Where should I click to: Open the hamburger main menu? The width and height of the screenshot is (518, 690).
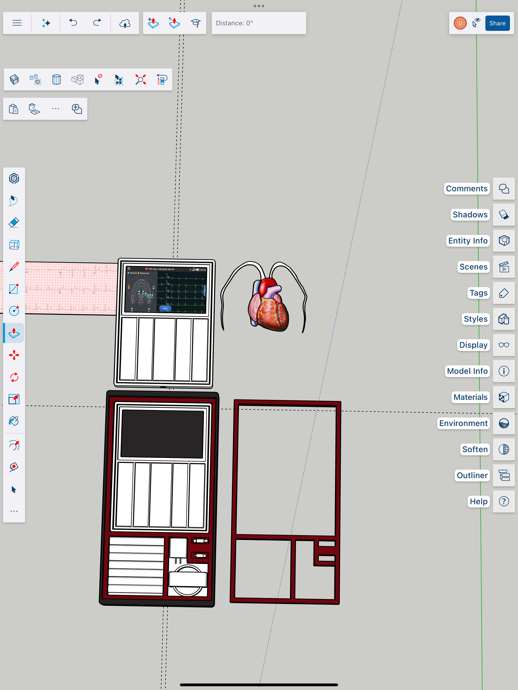point(17,23)
